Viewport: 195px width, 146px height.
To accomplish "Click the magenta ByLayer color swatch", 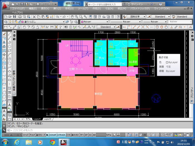I will point(82,22).
